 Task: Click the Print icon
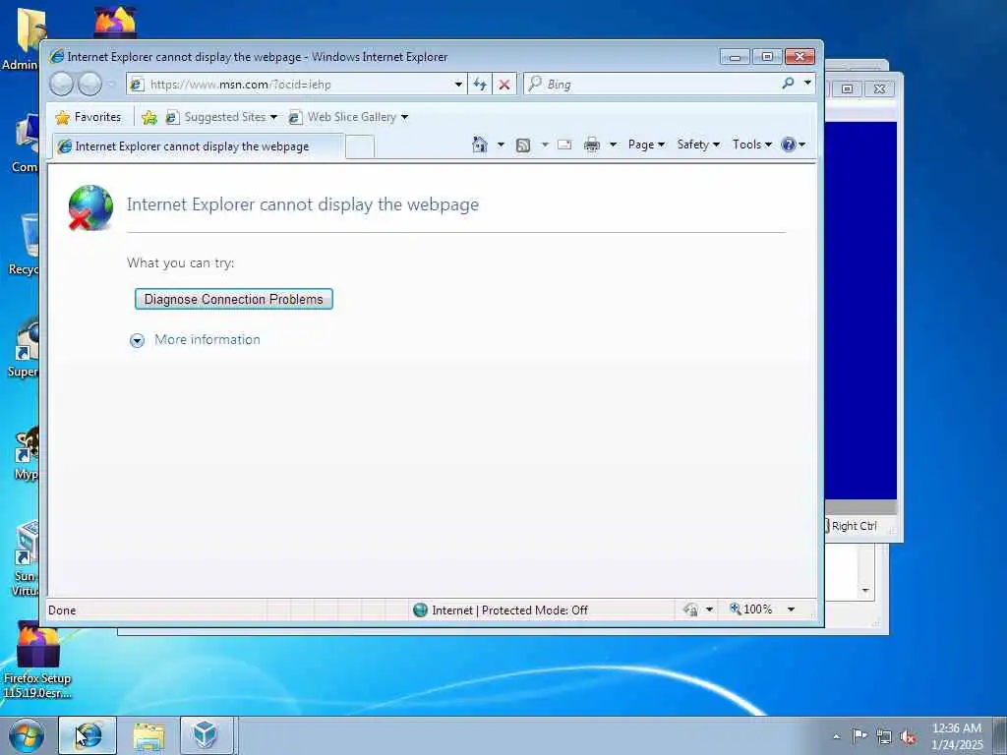[x=591, y=145]
